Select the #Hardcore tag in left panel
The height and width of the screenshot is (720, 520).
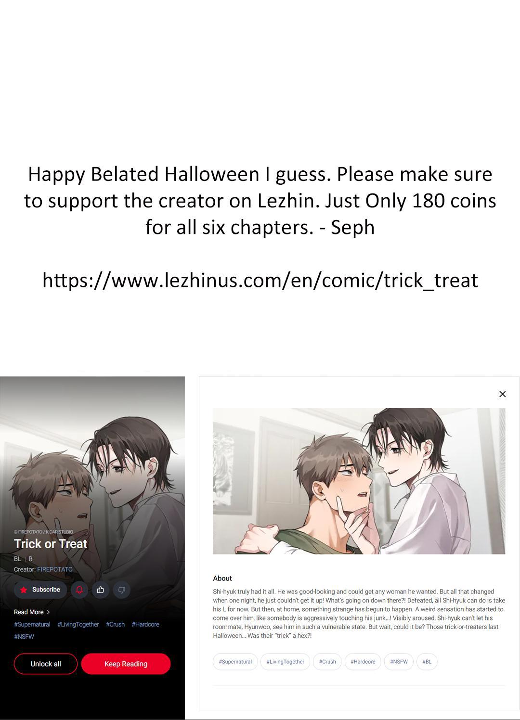[145, 624]
